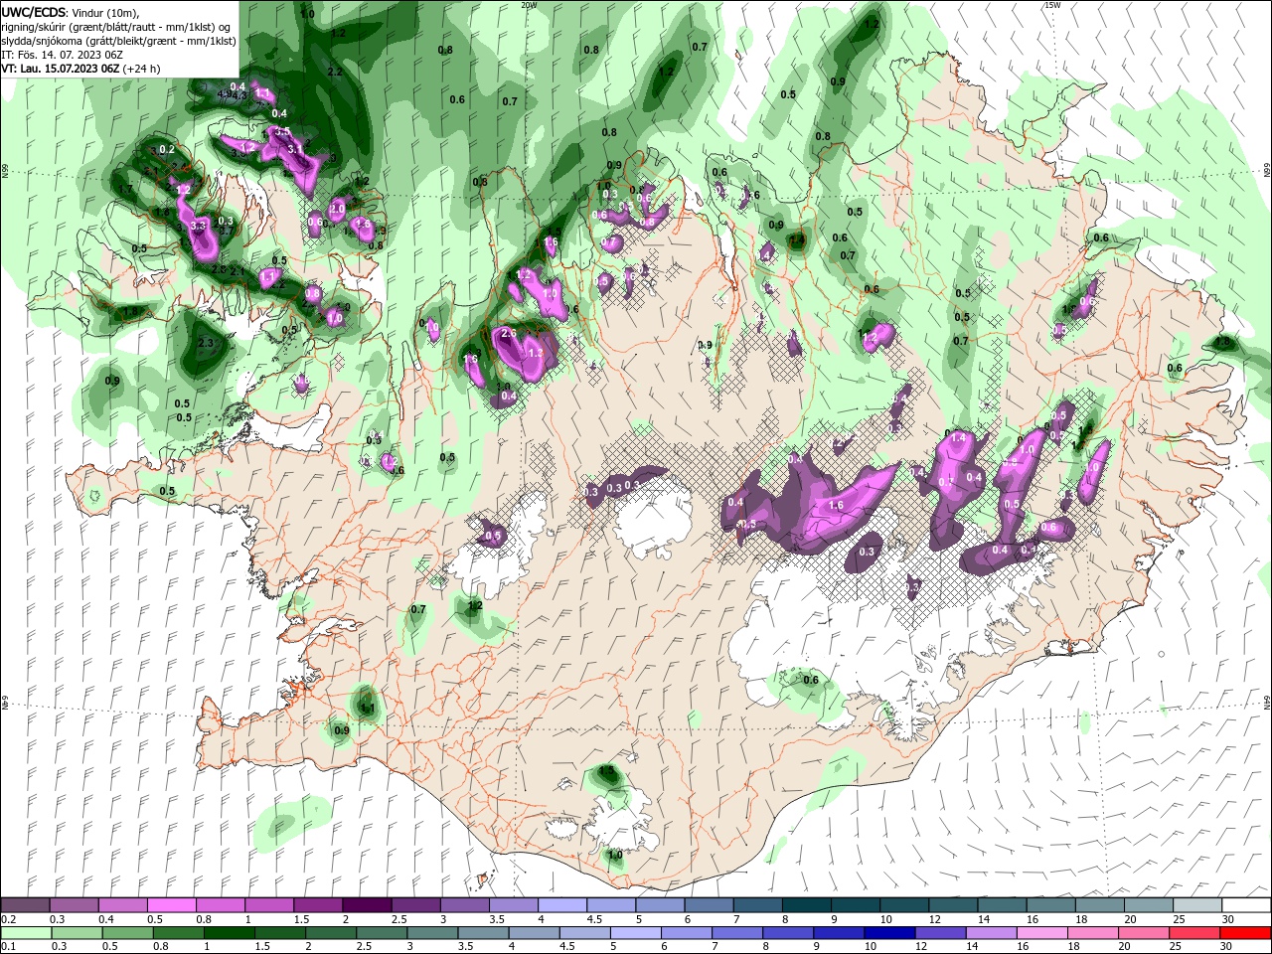Viewport: 1272px width, 954px height.
Task: Click the bright red rain swatch after 30
Action: (x=1245, y=932)
